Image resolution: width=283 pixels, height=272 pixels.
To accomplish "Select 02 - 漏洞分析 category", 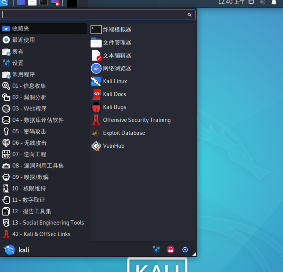I will coord(43,97).
